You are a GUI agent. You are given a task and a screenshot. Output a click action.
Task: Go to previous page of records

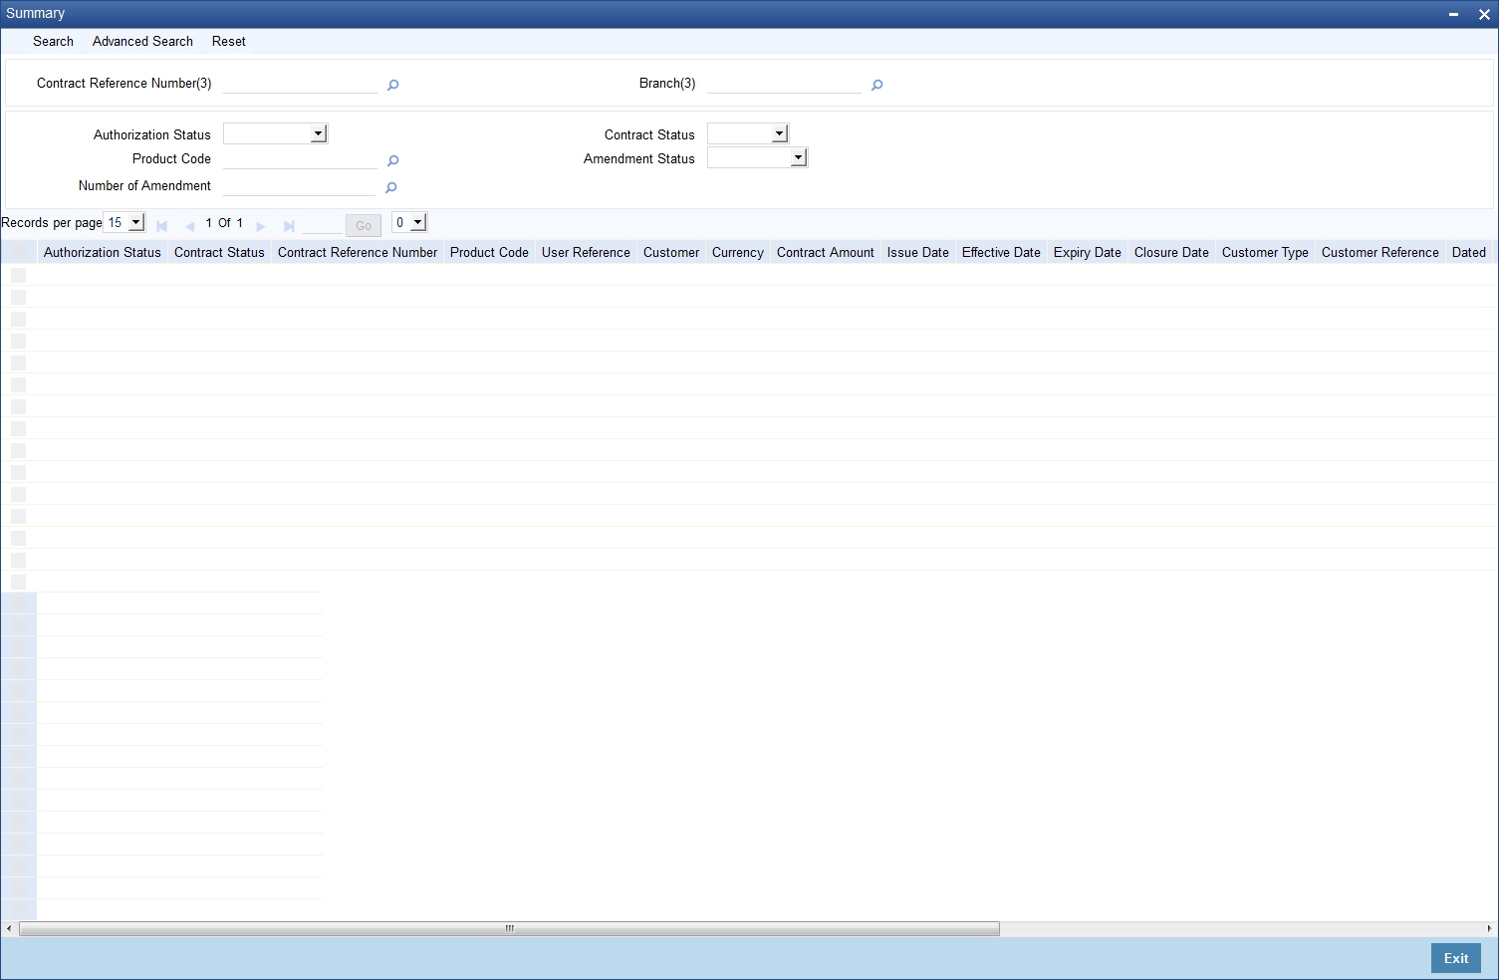click(x=189, y=226)
